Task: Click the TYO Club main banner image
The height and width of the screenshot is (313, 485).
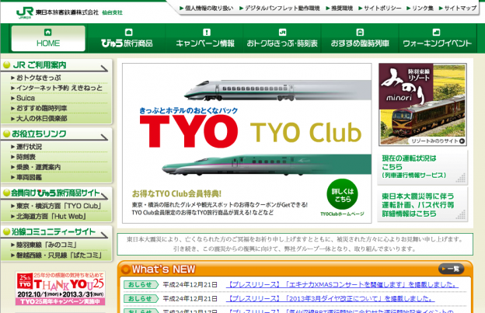Action: pyautogui.click(x=247, y=143)
